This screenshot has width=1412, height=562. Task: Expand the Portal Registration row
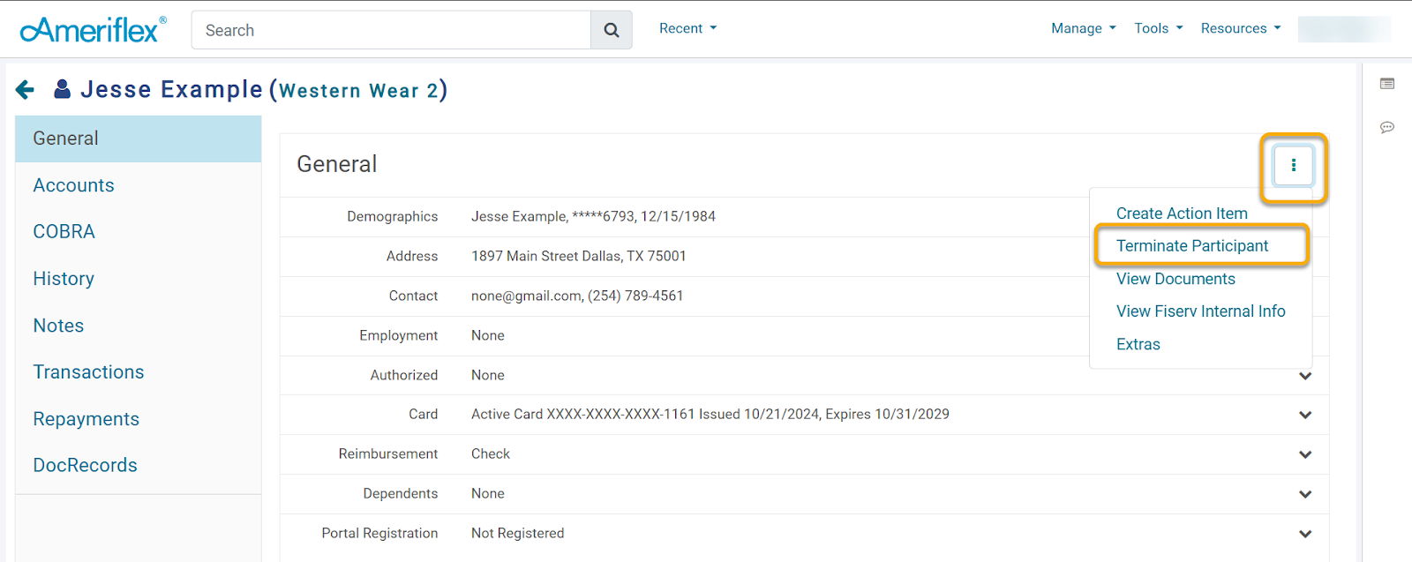[x=1305, y=534]
